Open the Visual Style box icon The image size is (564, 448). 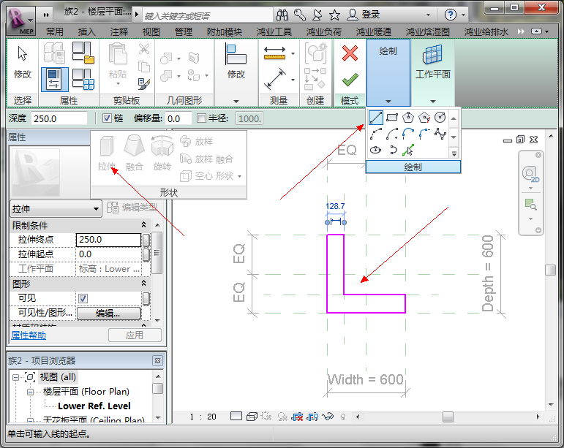[251, 417]
